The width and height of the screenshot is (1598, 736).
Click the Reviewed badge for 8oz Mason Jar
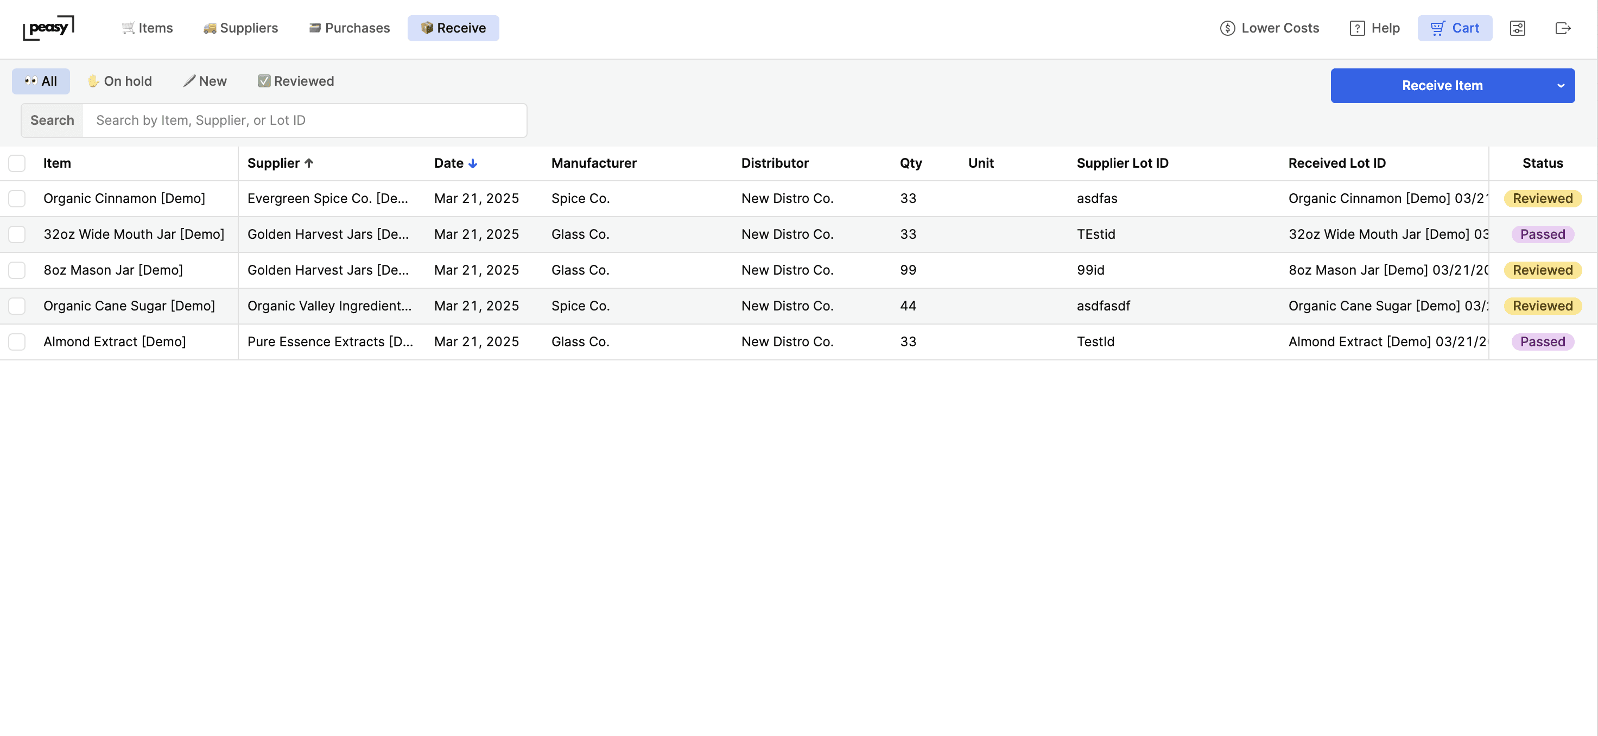coord(1542,270)
